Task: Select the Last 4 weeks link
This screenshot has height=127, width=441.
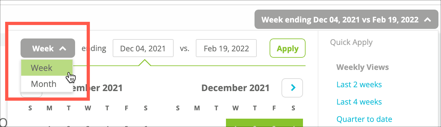Action: point(359,102)
